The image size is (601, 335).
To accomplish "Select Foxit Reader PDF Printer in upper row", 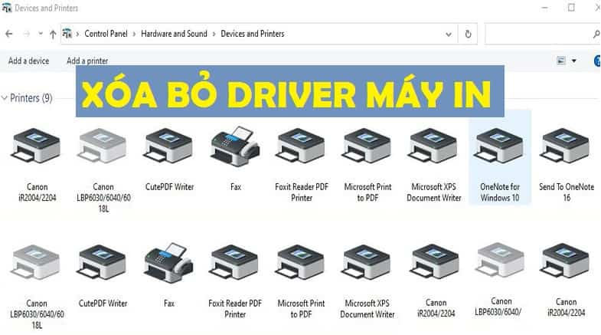I will (x=302, y=165).
